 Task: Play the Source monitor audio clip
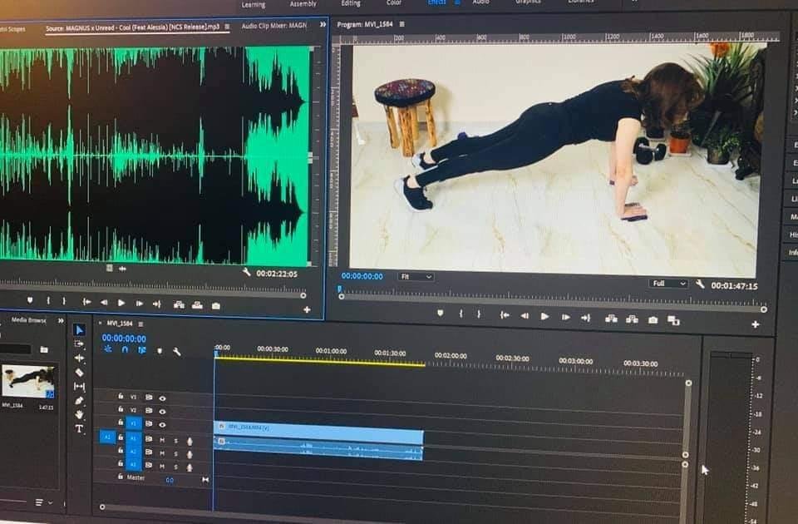click(121, 303)
